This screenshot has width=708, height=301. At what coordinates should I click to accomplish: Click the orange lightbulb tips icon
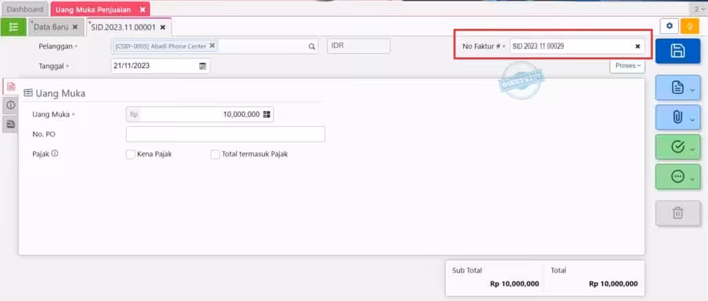(689, 26)
